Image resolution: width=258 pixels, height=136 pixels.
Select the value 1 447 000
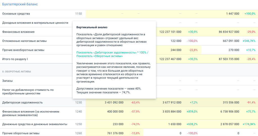coord(233,14)
